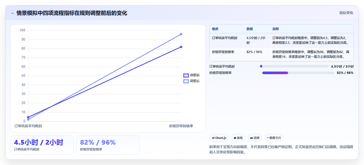364x165 pixels.
Task: Open the 4.5小时 / 2小时 stat card
Action: point(42,145)
